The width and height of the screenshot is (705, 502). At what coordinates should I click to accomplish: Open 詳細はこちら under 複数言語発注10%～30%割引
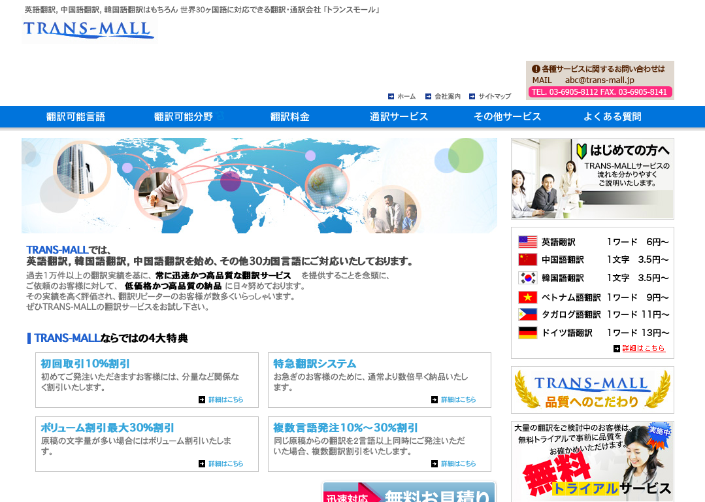[458, 463]
